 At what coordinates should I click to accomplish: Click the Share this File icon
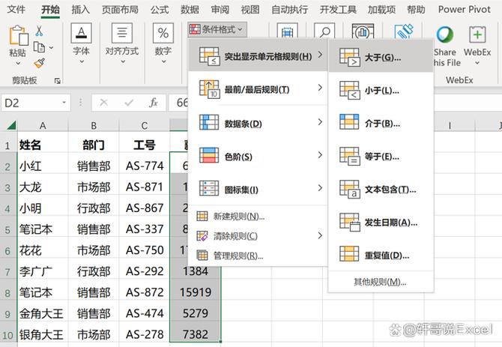[x=445, y=34]
